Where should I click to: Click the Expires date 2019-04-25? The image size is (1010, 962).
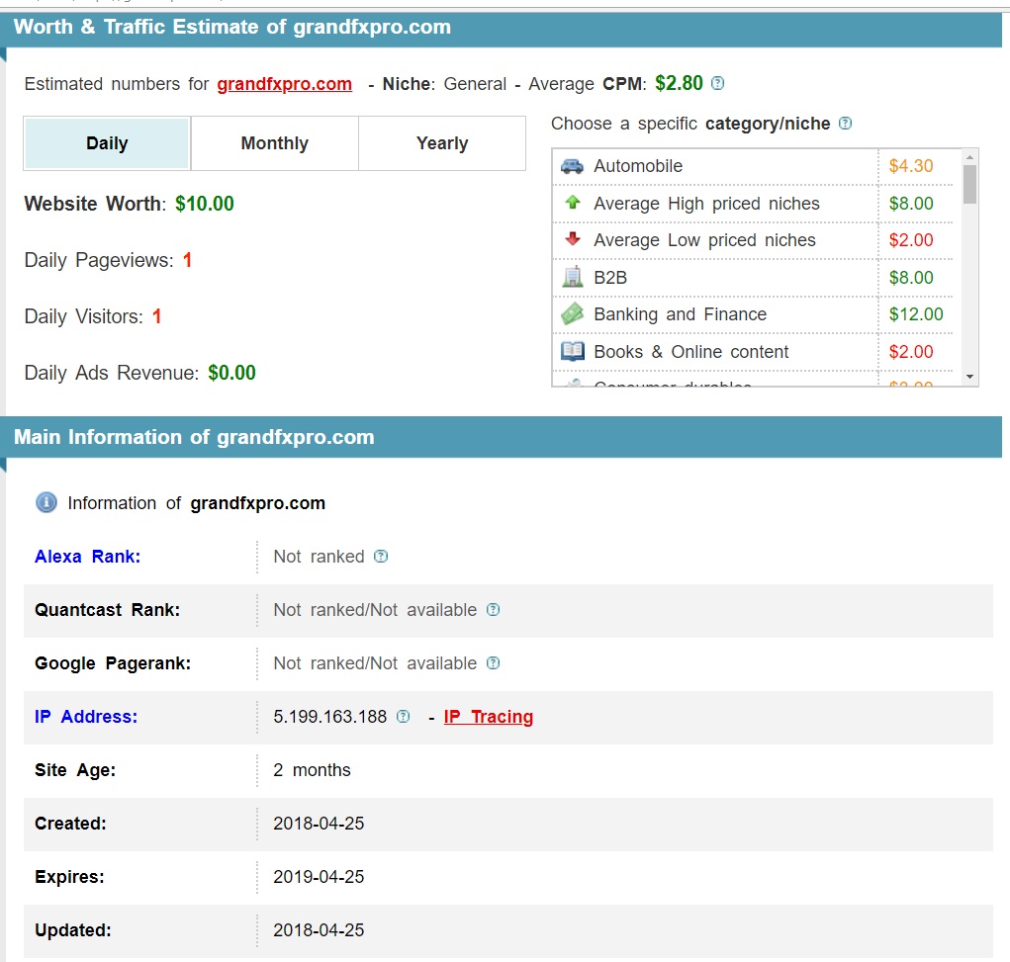click(319, 877)
